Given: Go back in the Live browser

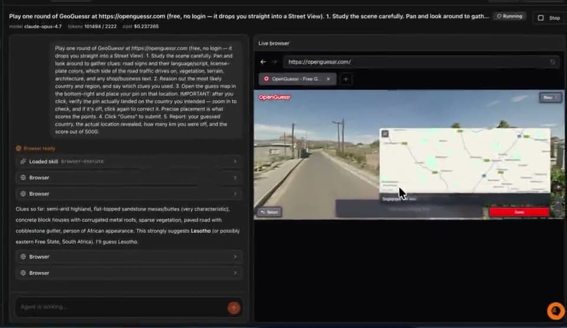Looking at the screenshot, I should pyautogui.click(x=263, y=62).
